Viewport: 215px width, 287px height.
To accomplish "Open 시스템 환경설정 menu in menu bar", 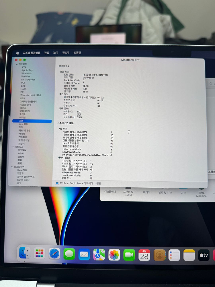I will tap(32, 53).
